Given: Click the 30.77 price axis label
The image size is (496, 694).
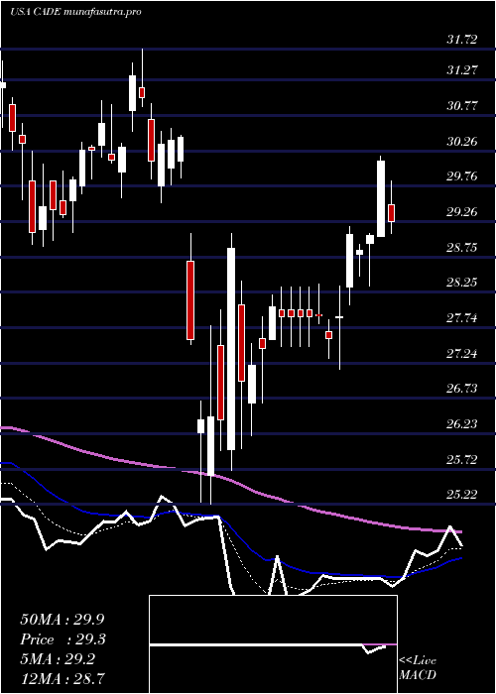Looking at the screenshot, I should tap(462, 106).
